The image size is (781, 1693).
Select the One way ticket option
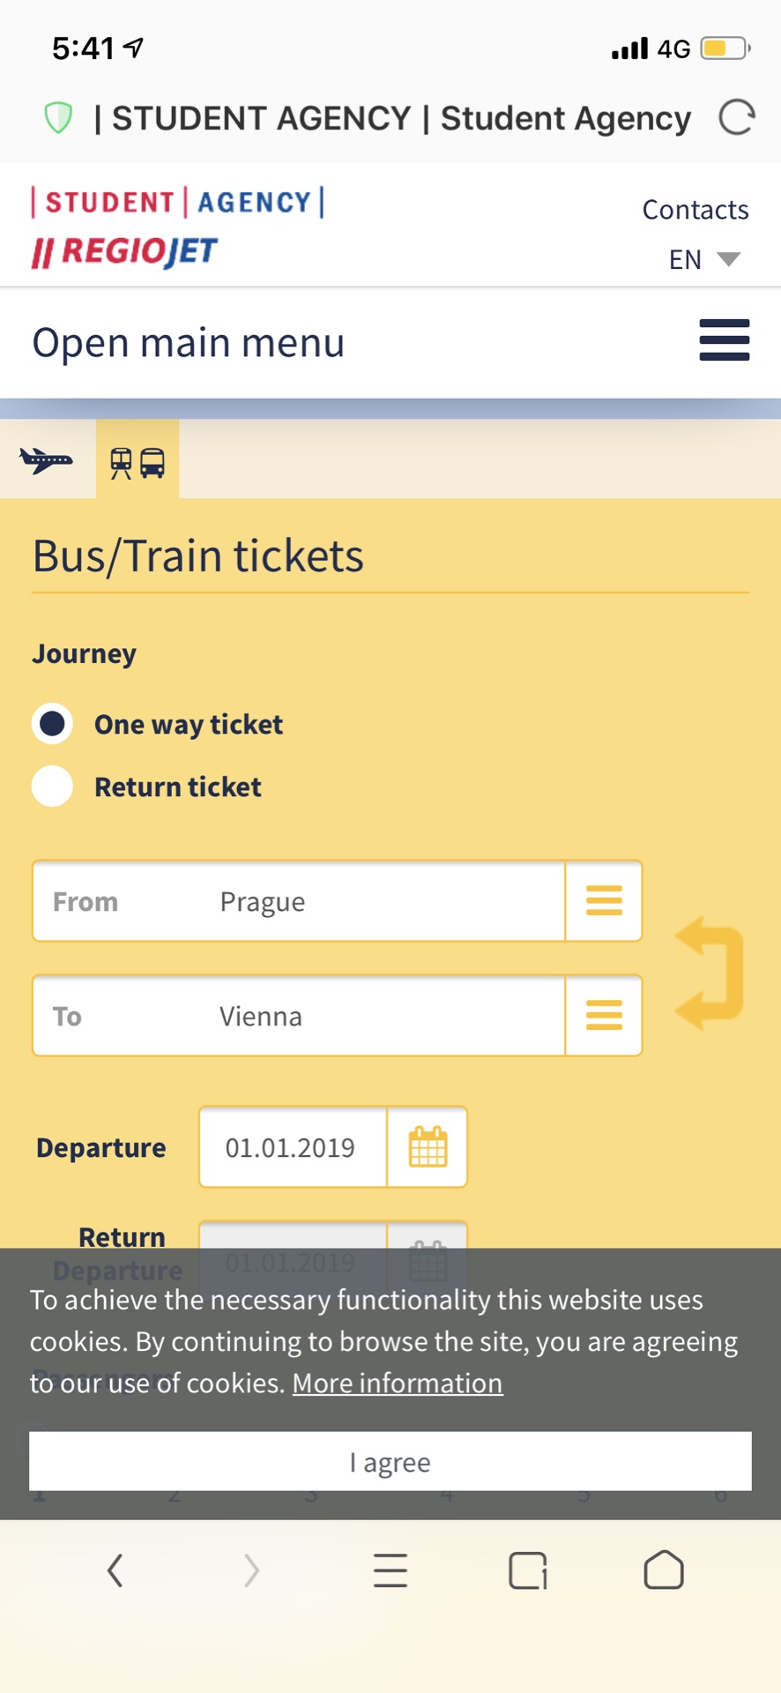point(53,724)
